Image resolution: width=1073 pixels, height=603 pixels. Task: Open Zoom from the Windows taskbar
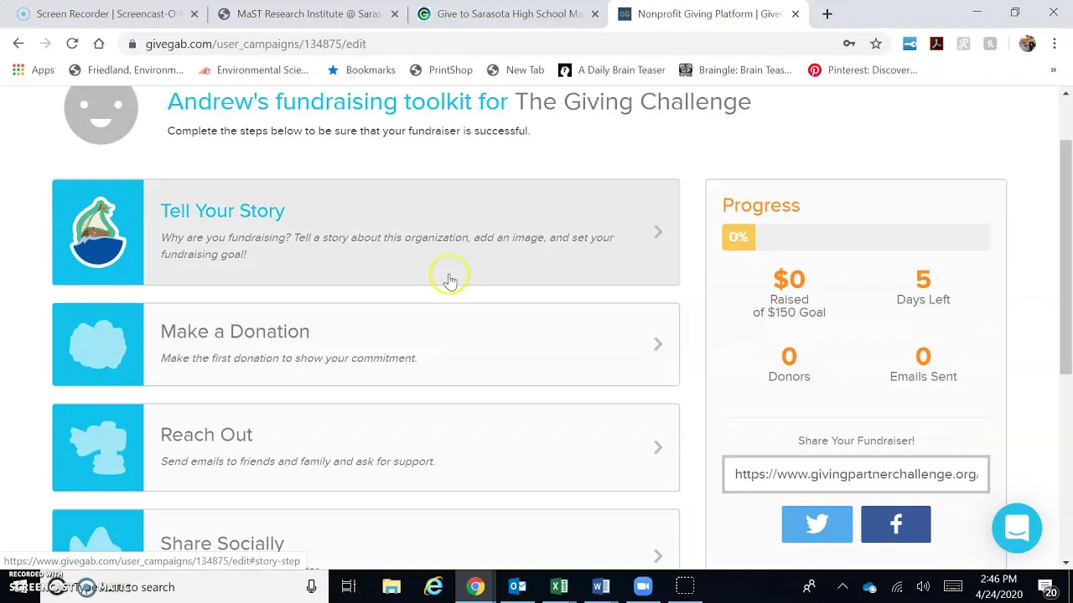(x=643, y=586)
